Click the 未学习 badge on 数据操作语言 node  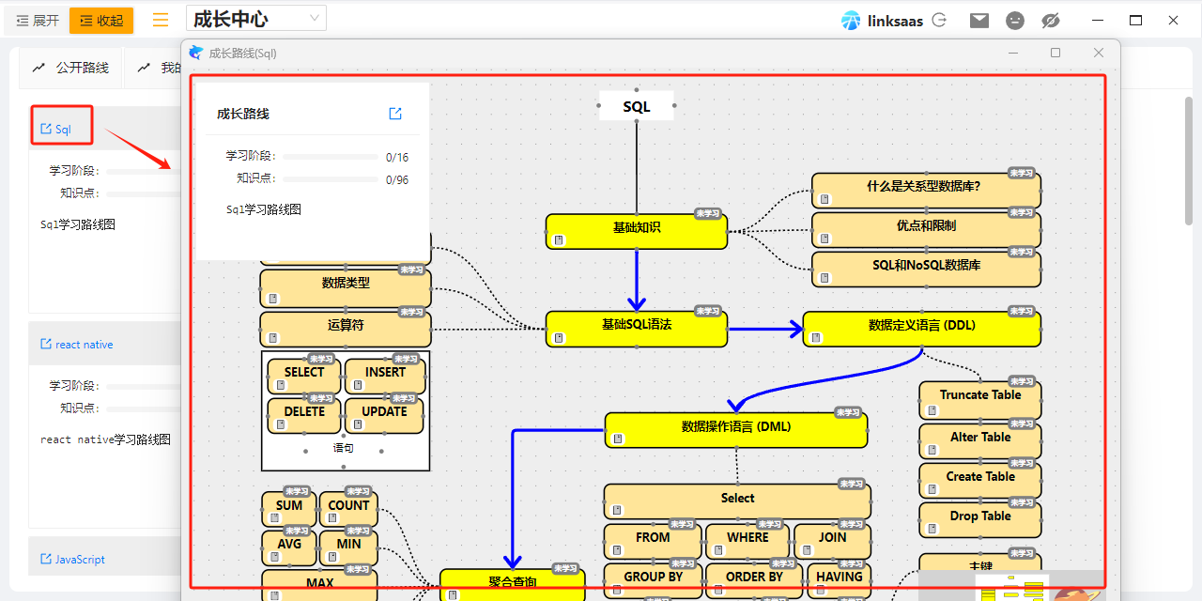848,412
